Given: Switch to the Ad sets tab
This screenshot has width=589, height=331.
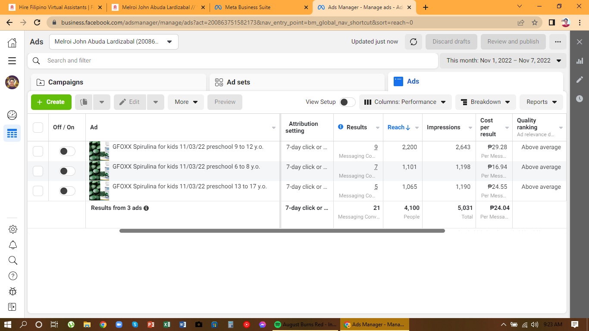Looking at the screenshot, I should pos(297,82).
